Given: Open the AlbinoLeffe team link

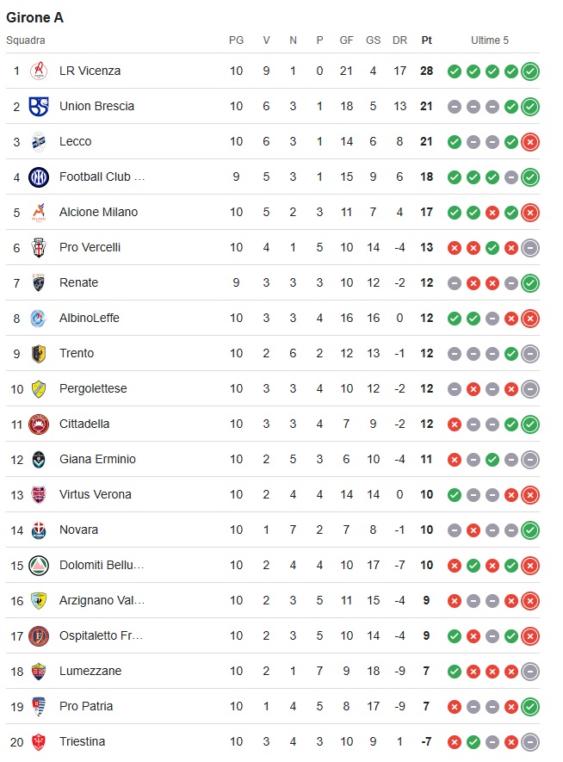Looking at the screenshot, I should pos(89,318).
